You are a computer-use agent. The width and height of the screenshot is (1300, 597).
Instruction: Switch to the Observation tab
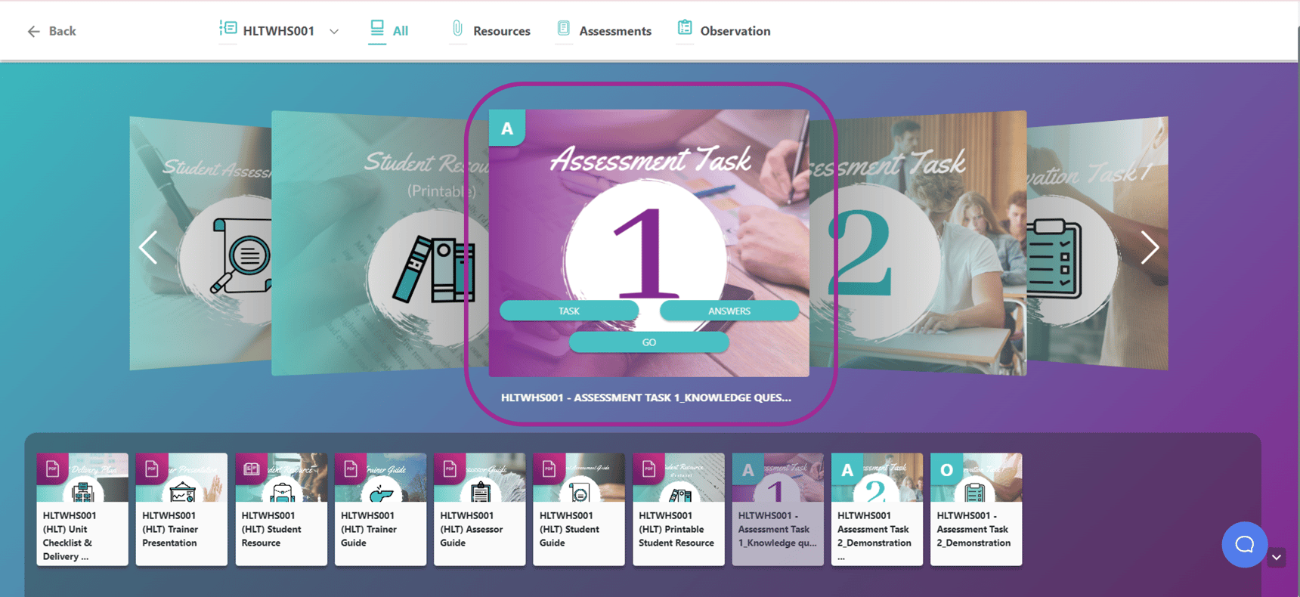pos(724,31)
